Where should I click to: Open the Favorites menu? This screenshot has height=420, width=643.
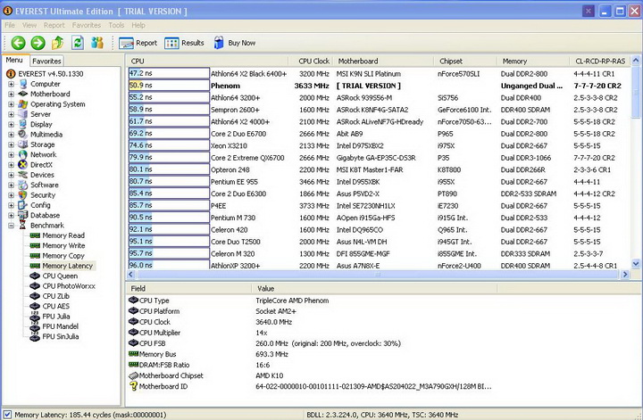(x=86, y=25)
